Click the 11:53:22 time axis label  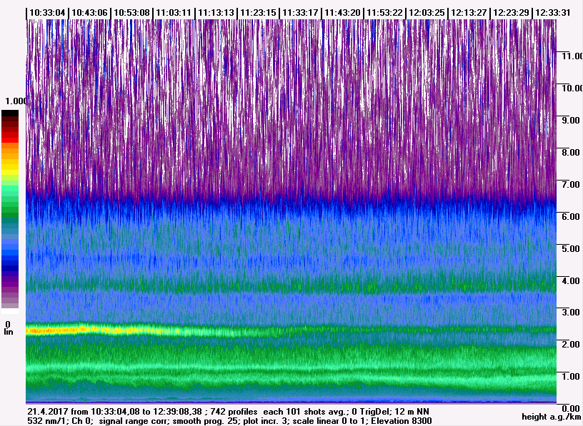tap(384, 13)
